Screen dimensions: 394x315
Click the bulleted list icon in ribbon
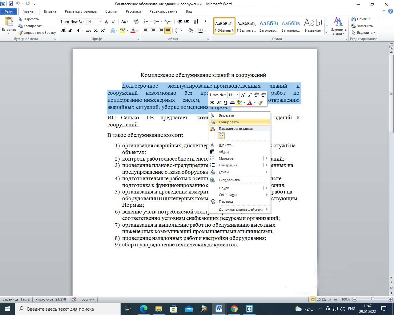coord(146,22)
